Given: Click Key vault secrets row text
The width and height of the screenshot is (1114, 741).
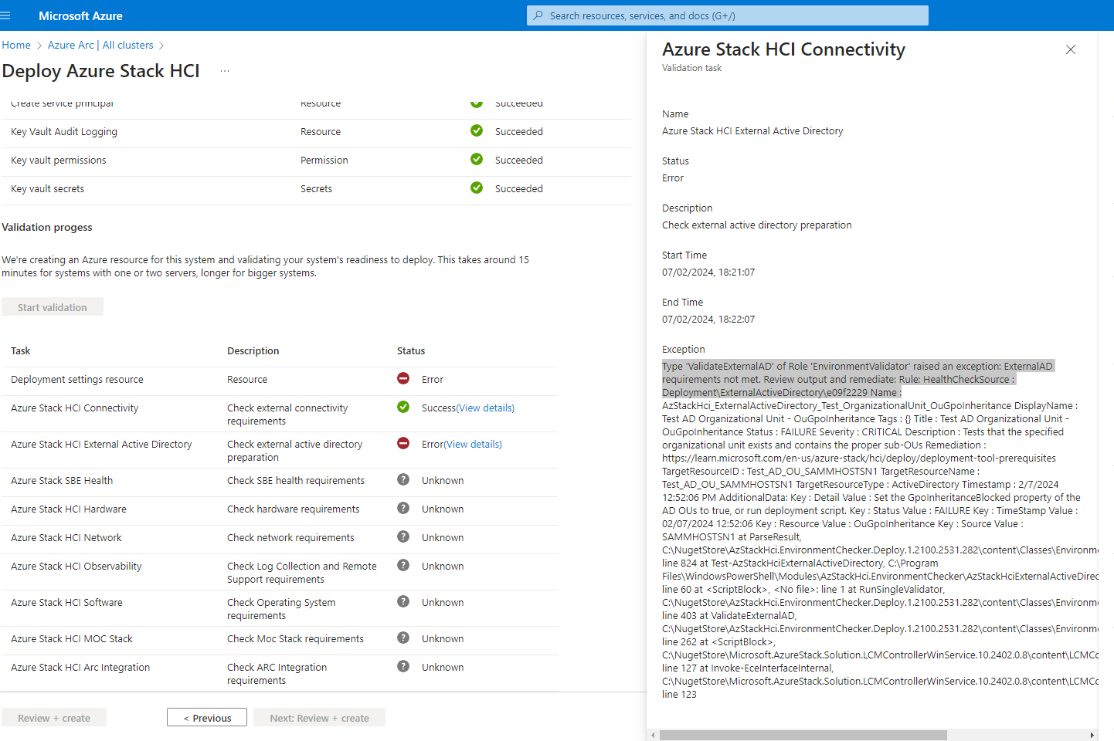Looking at the screenshot, I should pos(48,188).
